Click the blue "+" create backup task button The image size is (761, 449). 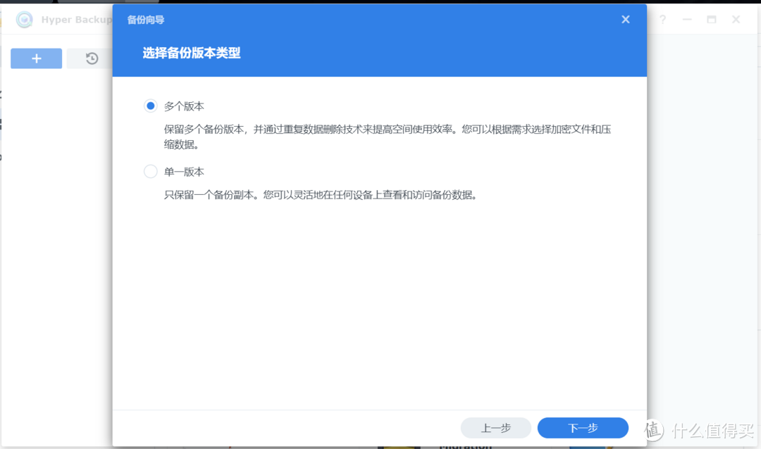coord(36,58)
